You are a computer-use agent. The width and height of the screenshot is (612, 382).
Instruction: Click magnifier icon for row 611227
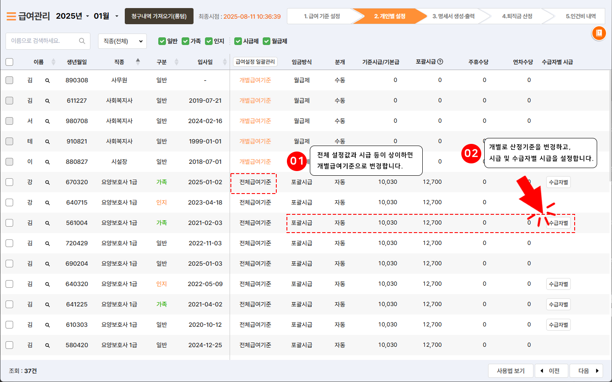coord(48,101)
